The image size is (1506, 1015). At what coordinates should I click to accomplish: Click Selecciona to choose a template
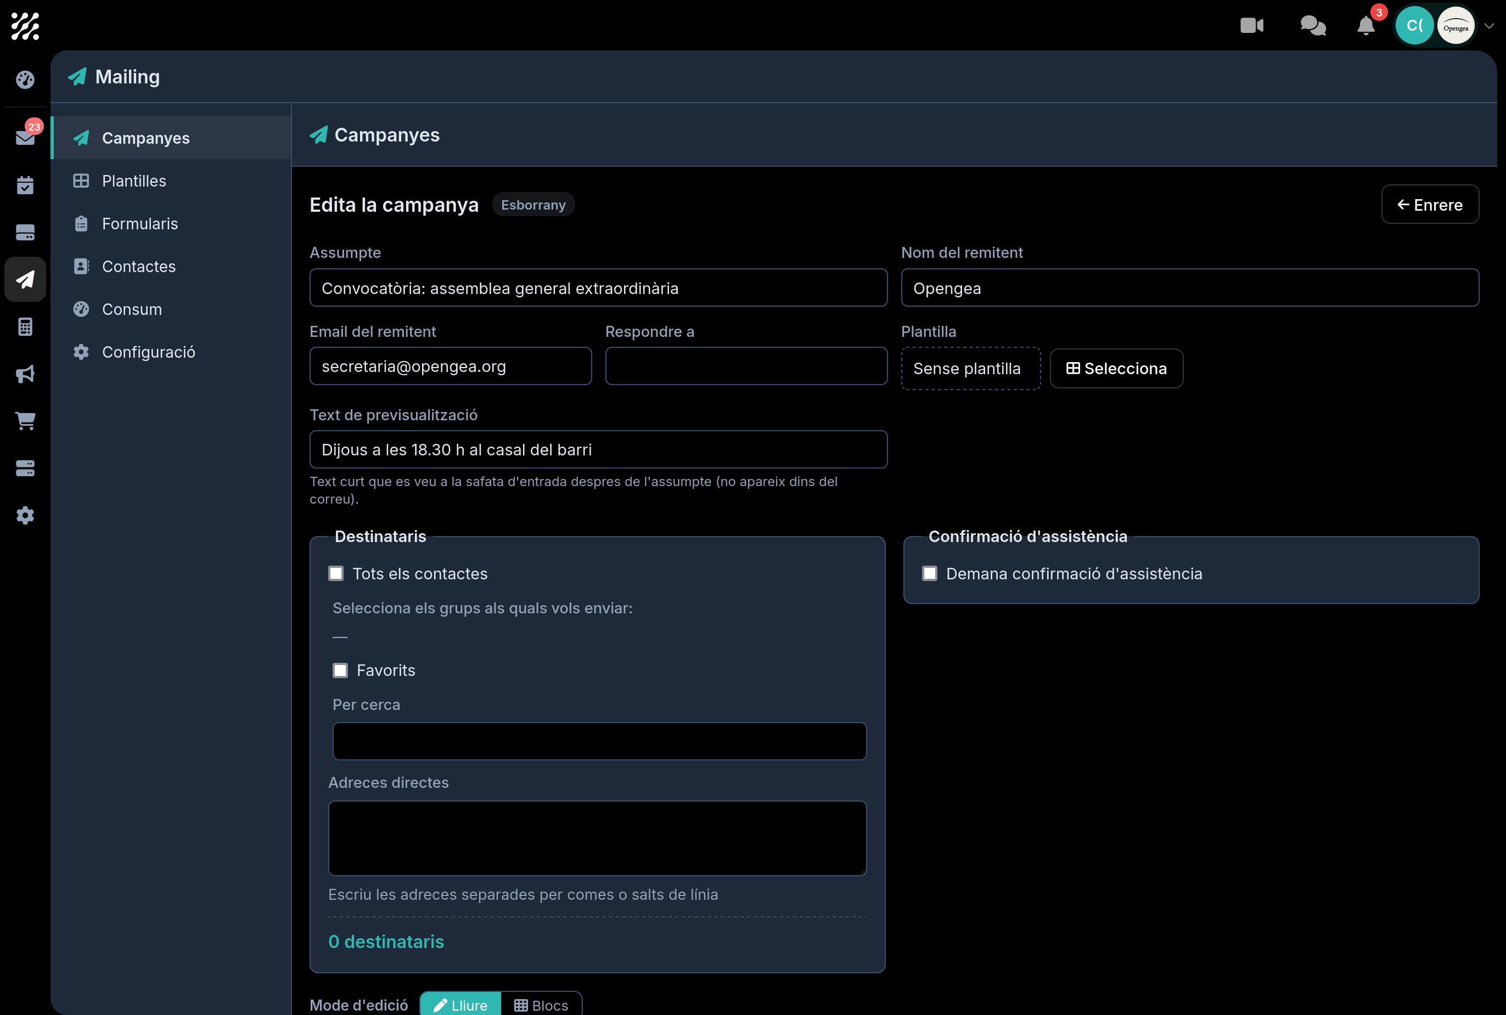click(x=1116, y=368)
